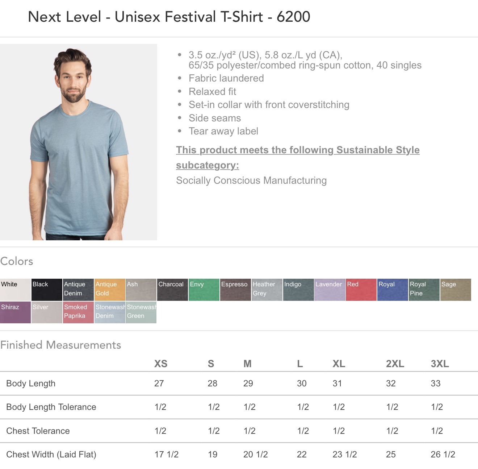
Task: Choose the Charcoal color swatch
Action: [x=173, y=290]
